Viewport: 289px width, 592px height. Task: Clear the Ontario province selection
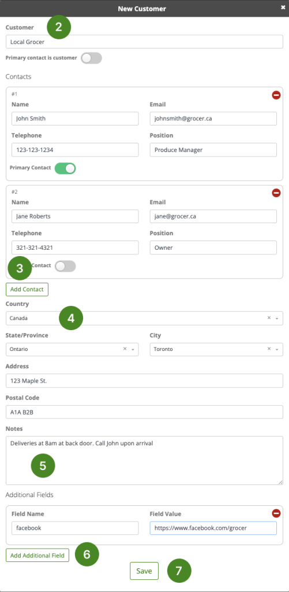coord(125,349)
